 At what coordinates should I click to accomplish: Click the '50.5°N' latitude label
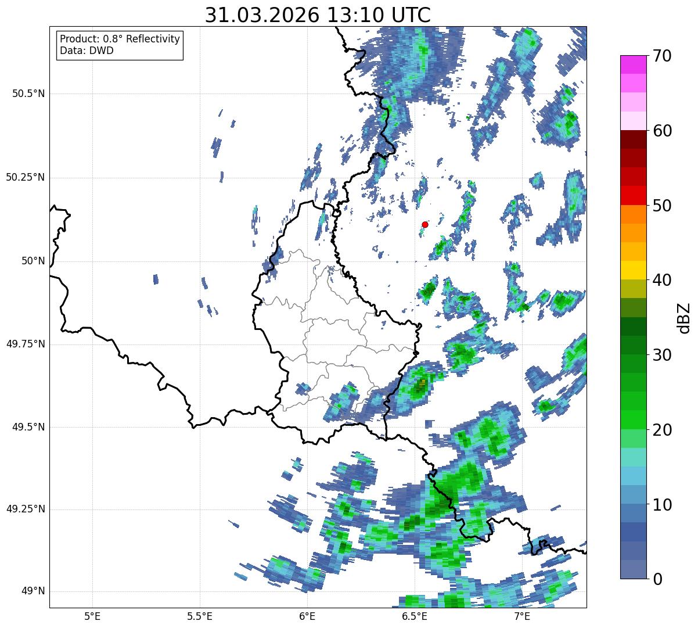pos(28,94)
